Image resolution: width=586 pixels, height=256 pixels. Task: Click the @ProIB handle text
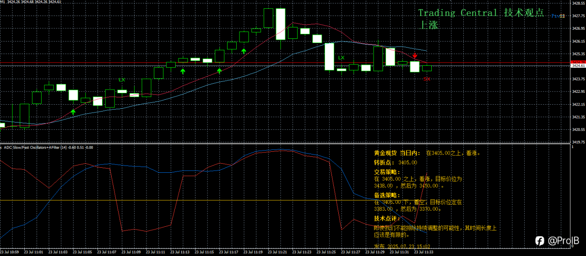point(564,240)
